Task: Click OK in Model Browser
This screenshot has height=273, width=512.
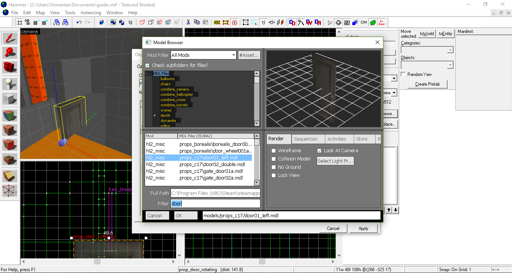Action: pyautogui.click(x=186, y=215)
